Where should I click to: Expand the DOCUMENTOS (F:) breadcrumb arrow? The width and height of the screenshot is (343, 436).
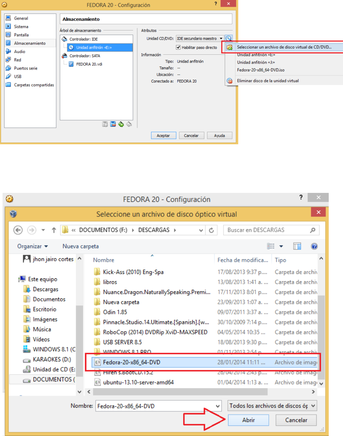click(x=133, y=230)
